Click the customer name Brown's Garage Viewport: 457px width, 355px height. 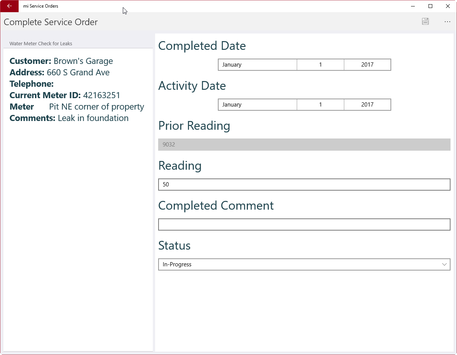[x=83, y=61]
